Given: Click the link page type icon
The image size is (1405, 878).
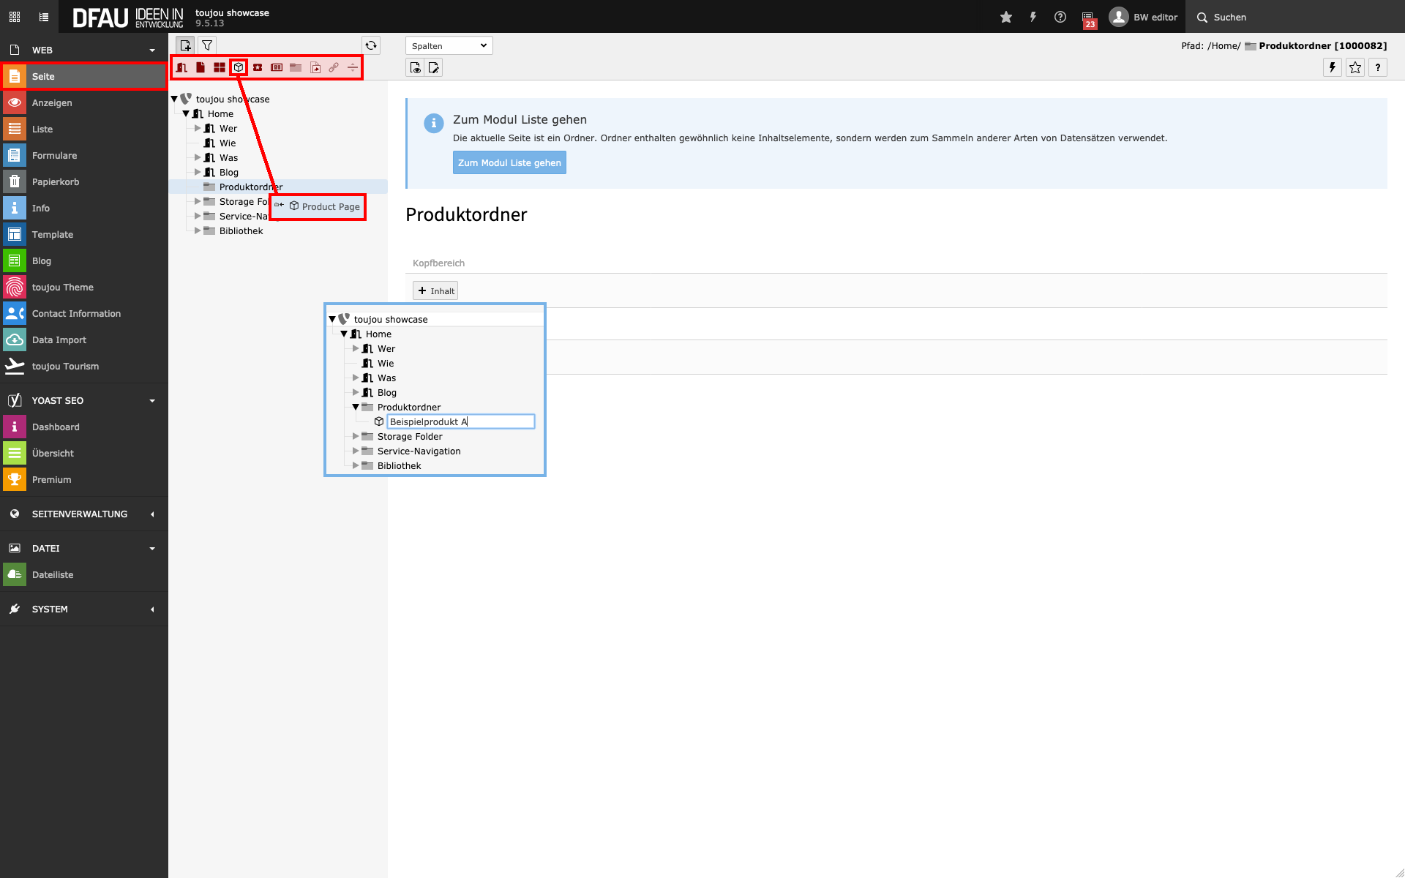Looking at the screenshot, I should click(x=334, y=67).
